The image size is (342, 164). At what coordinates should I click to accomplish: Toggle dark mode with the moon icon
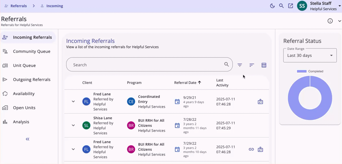(x=272, y=6)
